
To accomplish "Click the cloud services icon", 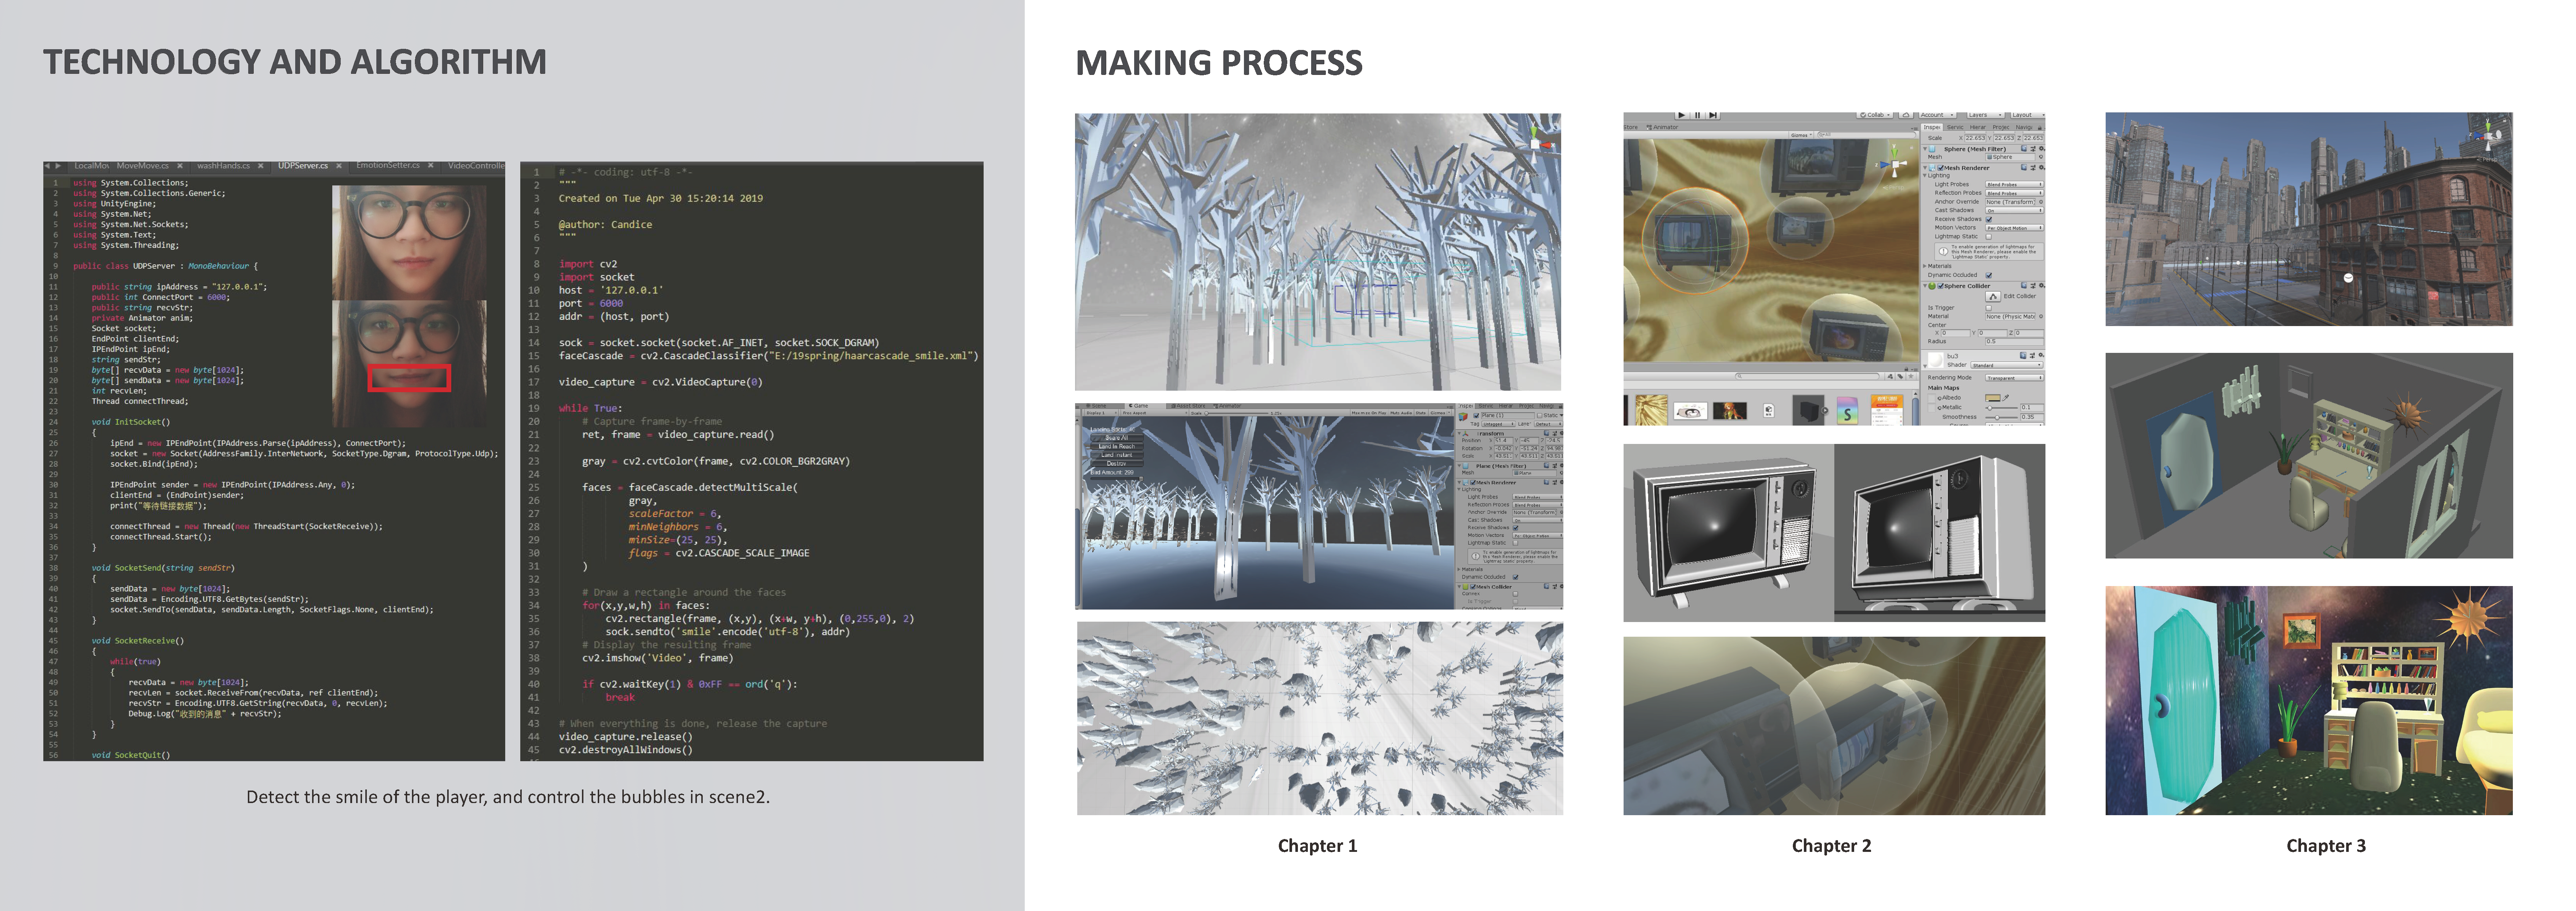I will click(1906, 115).
